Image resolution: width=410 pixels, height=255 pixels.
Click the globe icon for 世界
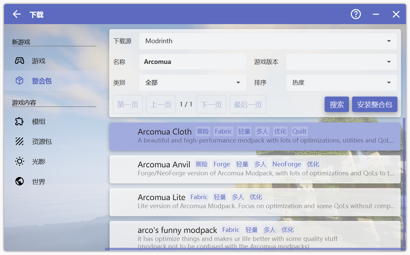click(19, 182)
